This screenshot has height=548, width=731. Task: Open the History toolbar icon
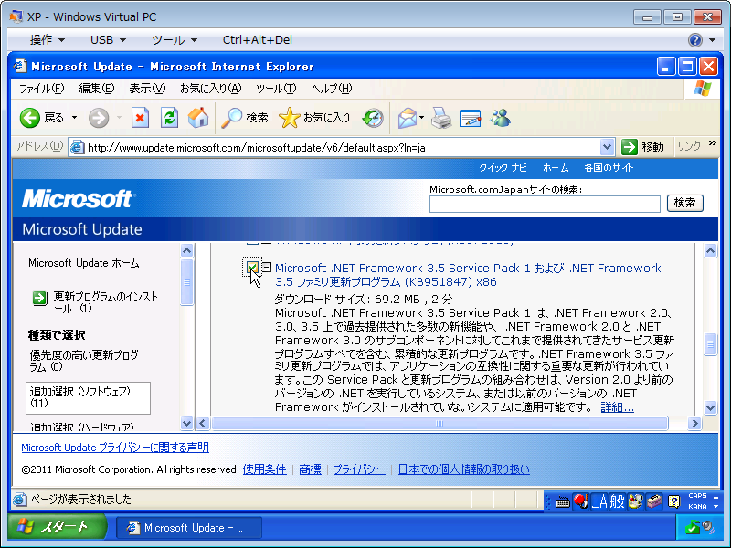[x=373, y=118]
